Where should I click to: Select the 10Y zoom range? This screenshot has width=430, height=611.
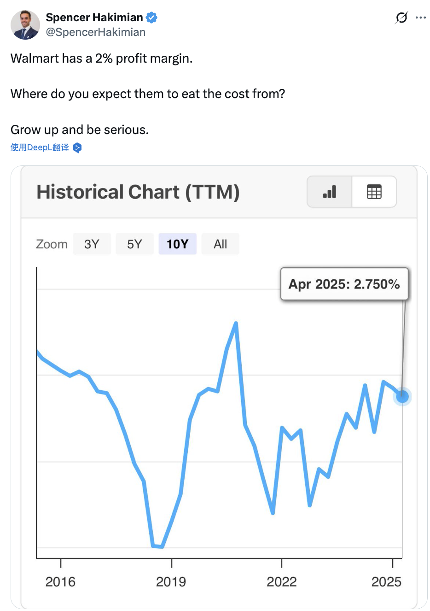(x=177, y=244)
